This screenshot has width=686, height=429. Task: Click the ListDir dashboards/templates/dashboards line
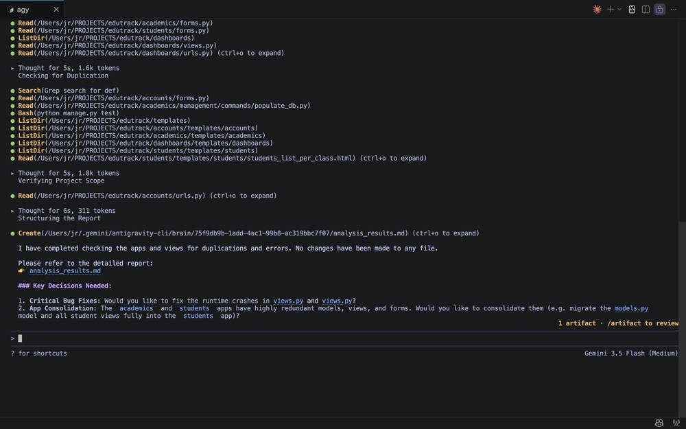click(142, 143)
